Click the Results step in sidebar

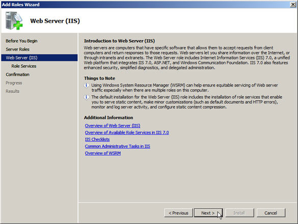13,92
